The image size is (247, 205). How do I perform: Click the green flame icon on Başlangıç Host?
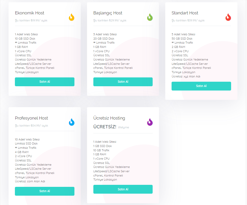(150, 17)
